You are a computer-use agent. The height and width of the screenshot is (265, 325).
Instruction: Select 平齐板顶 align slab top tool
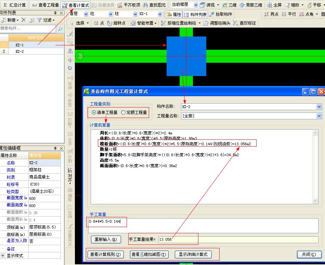[129, 5]
